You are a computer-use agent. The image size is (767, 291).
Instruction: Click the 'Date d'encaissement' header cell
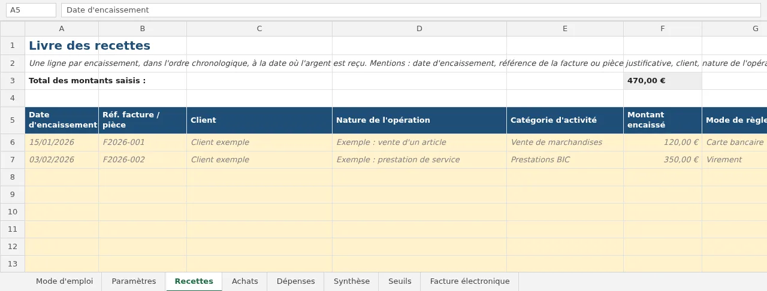(x=62, y=120)
